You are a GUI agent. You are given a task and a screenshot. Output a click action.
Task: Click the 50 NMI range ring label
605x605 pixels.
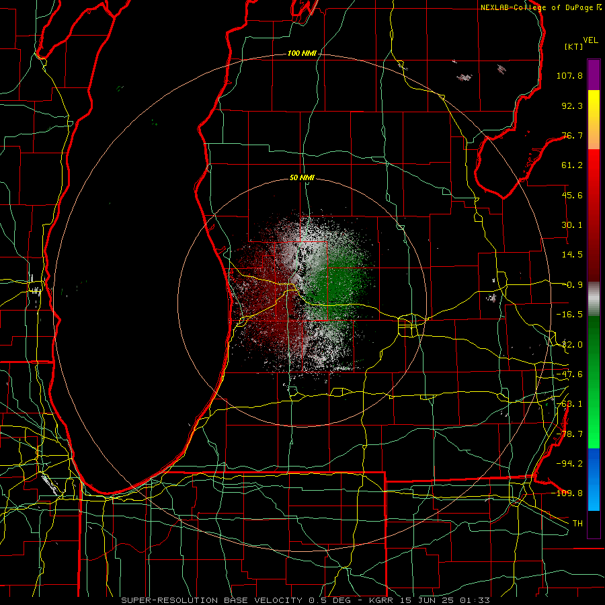[302, 177]
